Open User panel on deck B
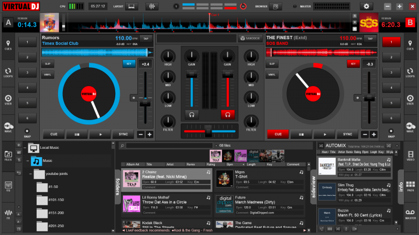Screen dimensions: 419x235 [410, 100]
